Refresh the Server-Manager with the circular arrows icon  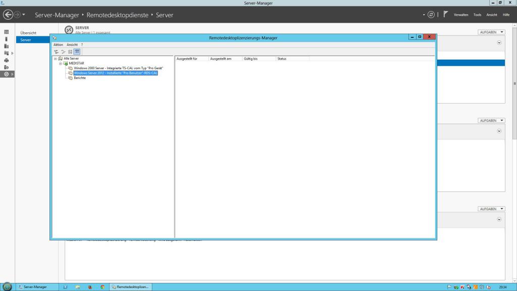coord(431,15)
